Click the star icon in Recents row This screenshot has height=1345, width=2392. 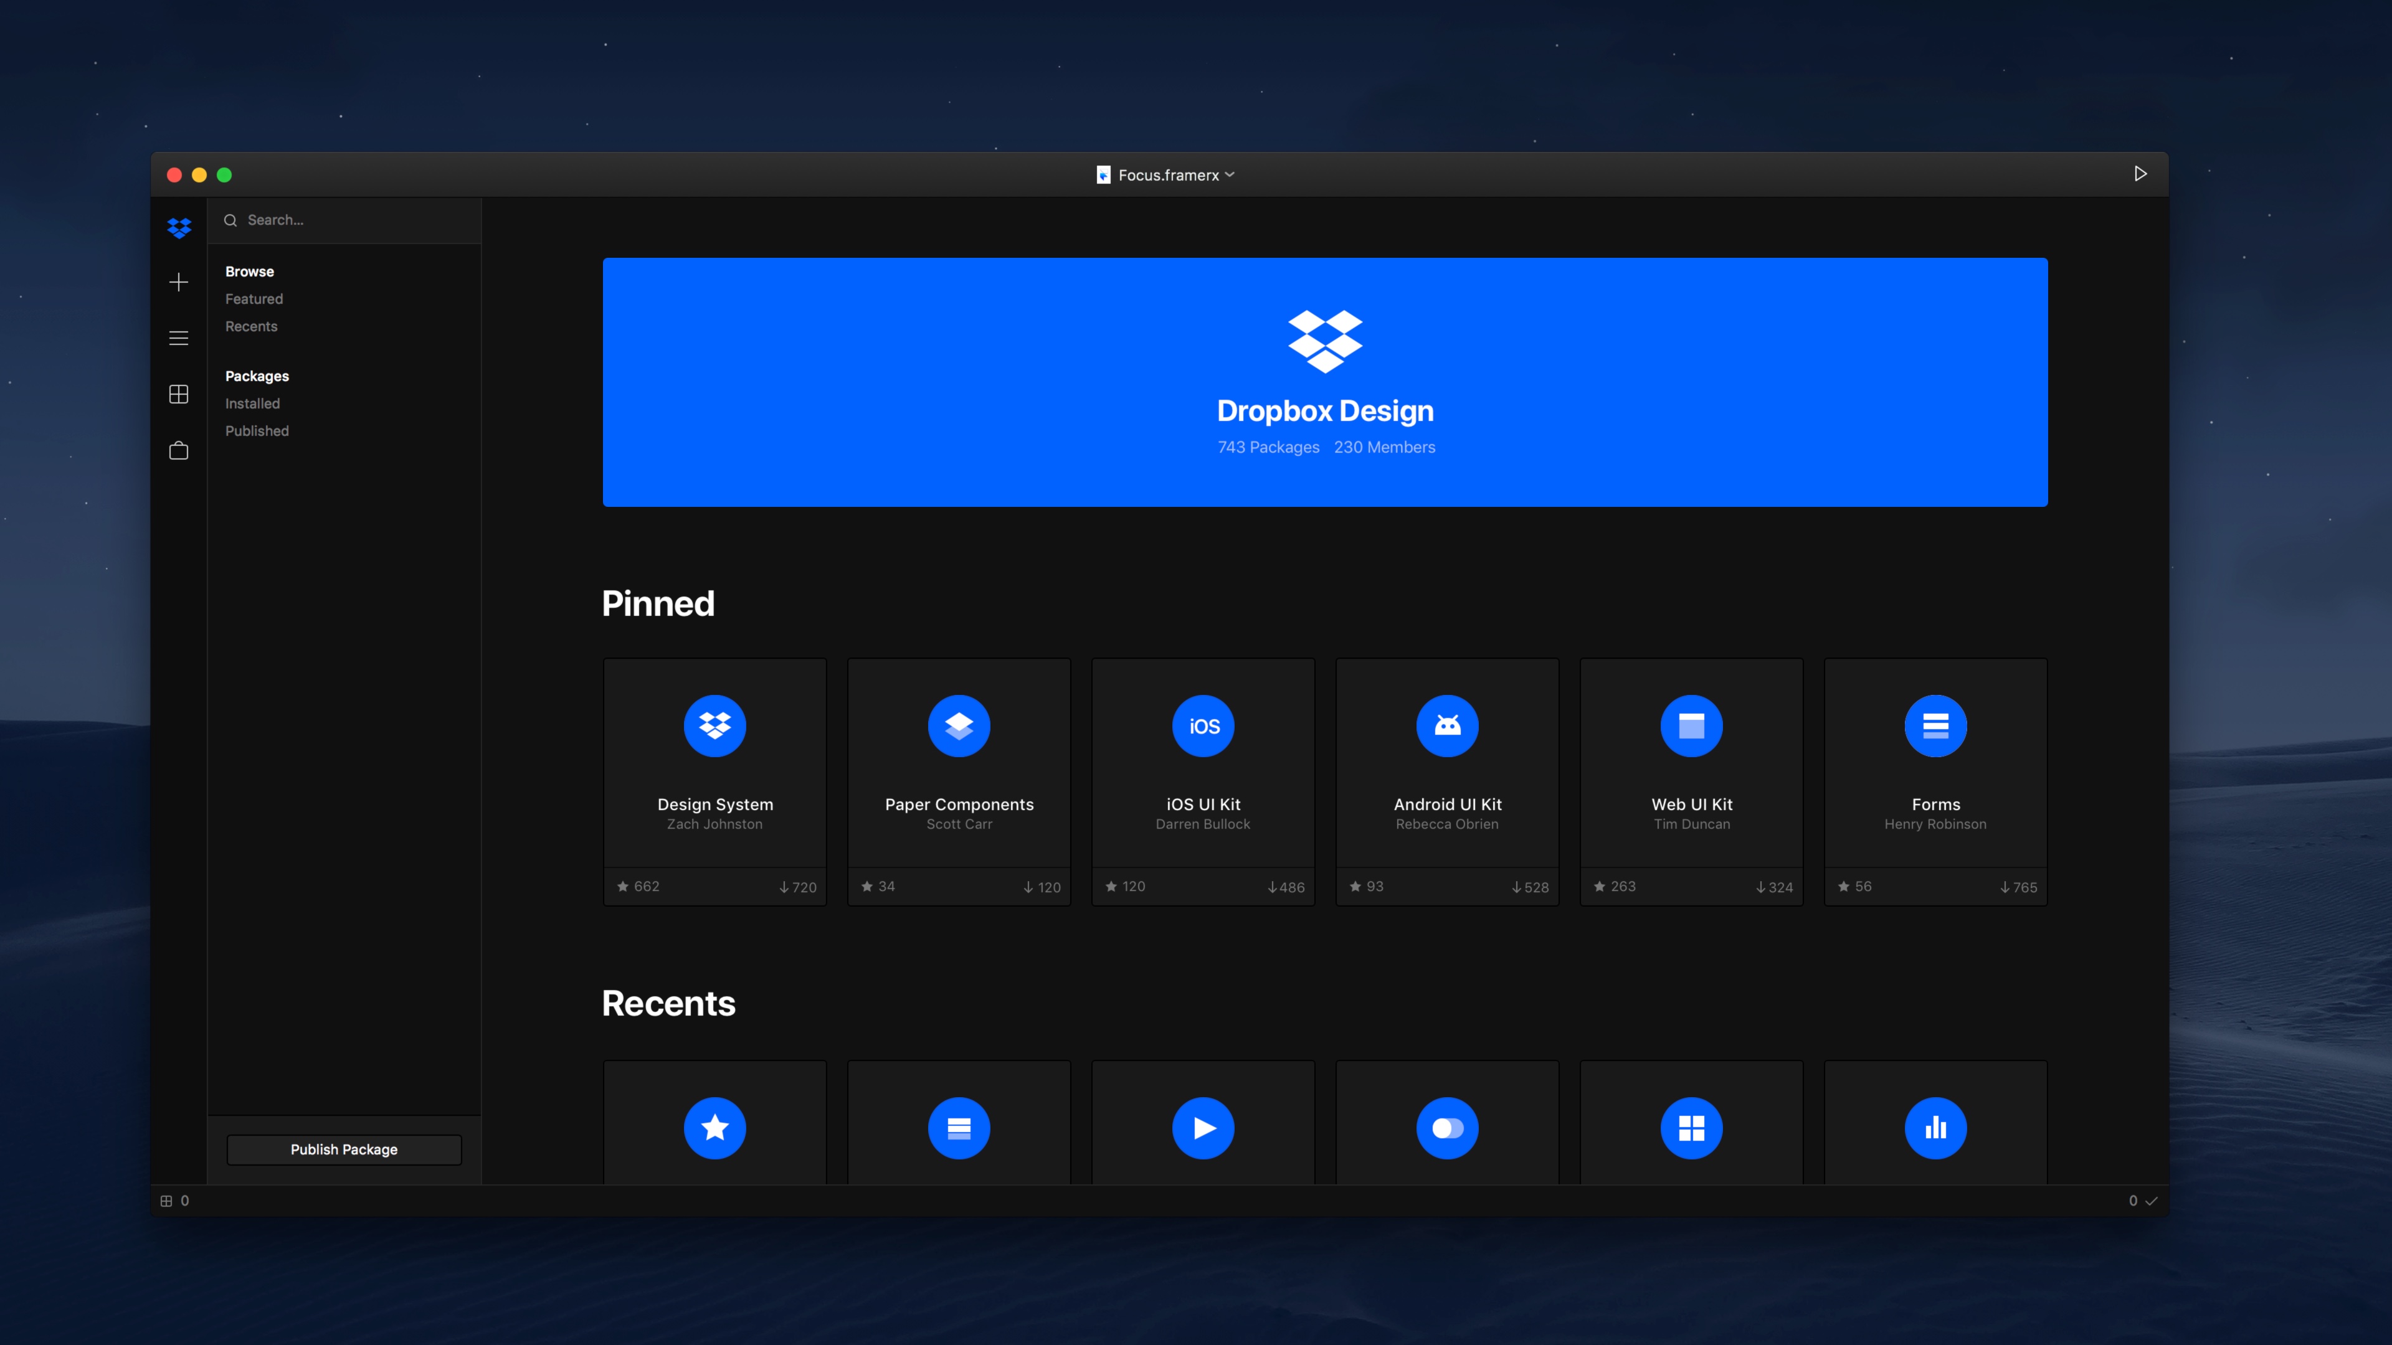click(715, 1128)
